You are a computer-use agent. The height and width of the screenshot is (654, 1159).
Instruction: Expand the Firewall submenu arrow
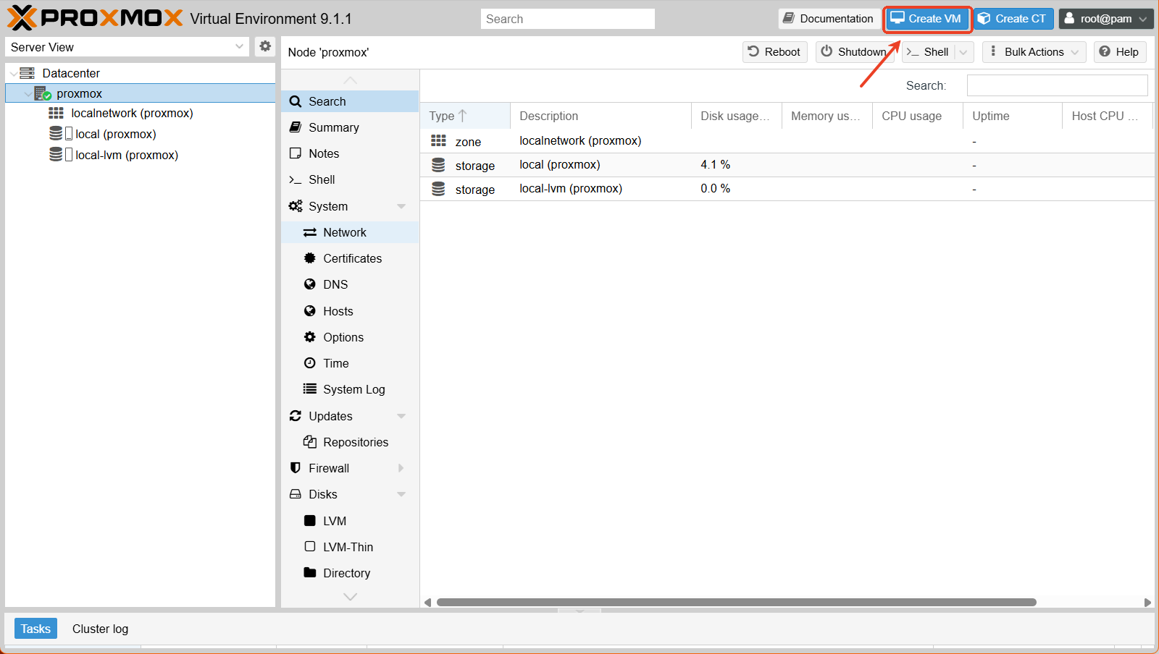(401, 468)
